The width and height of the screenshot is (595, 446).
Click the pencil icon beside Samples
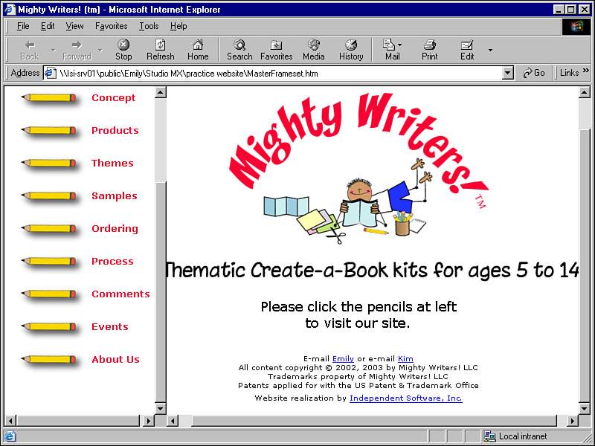[48, 196]
